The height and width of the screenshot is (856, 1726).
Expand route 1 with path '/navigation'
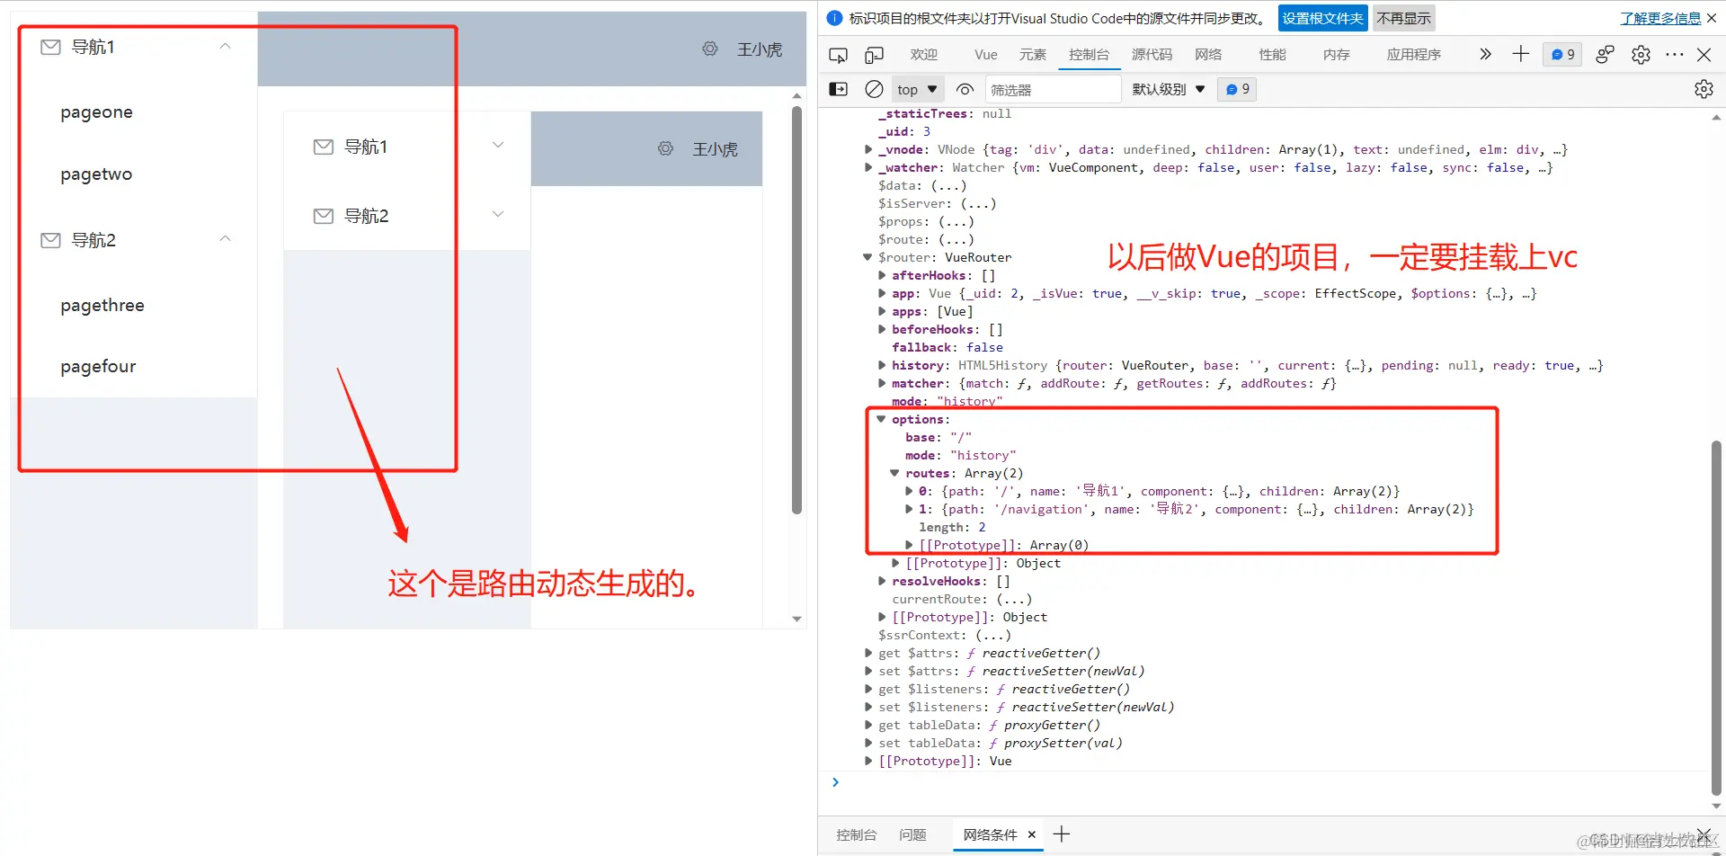(x=909, y=509)
